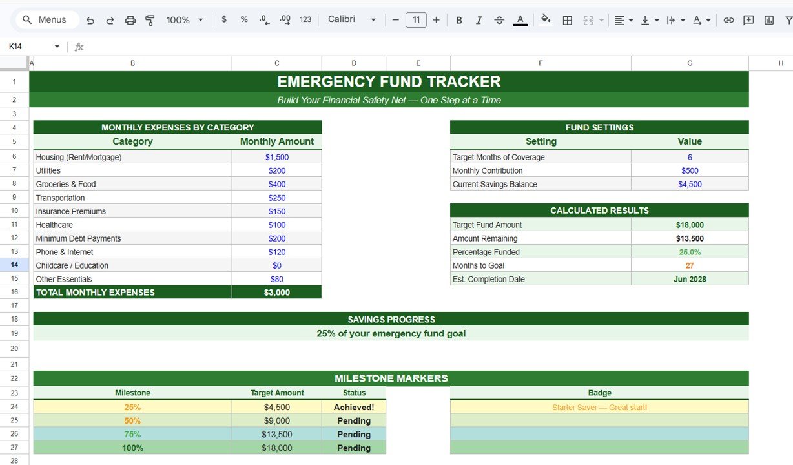This screenshot has height=465, width=793.
Task: Add a comment using the comment icon
Action: [x=748, y=20]
